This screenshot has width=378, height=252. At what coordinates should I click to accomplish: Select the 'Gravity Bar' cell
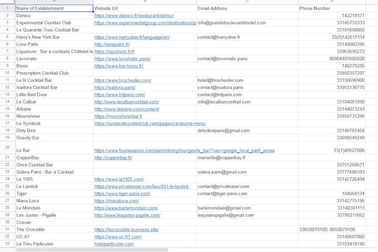point(54,138)
